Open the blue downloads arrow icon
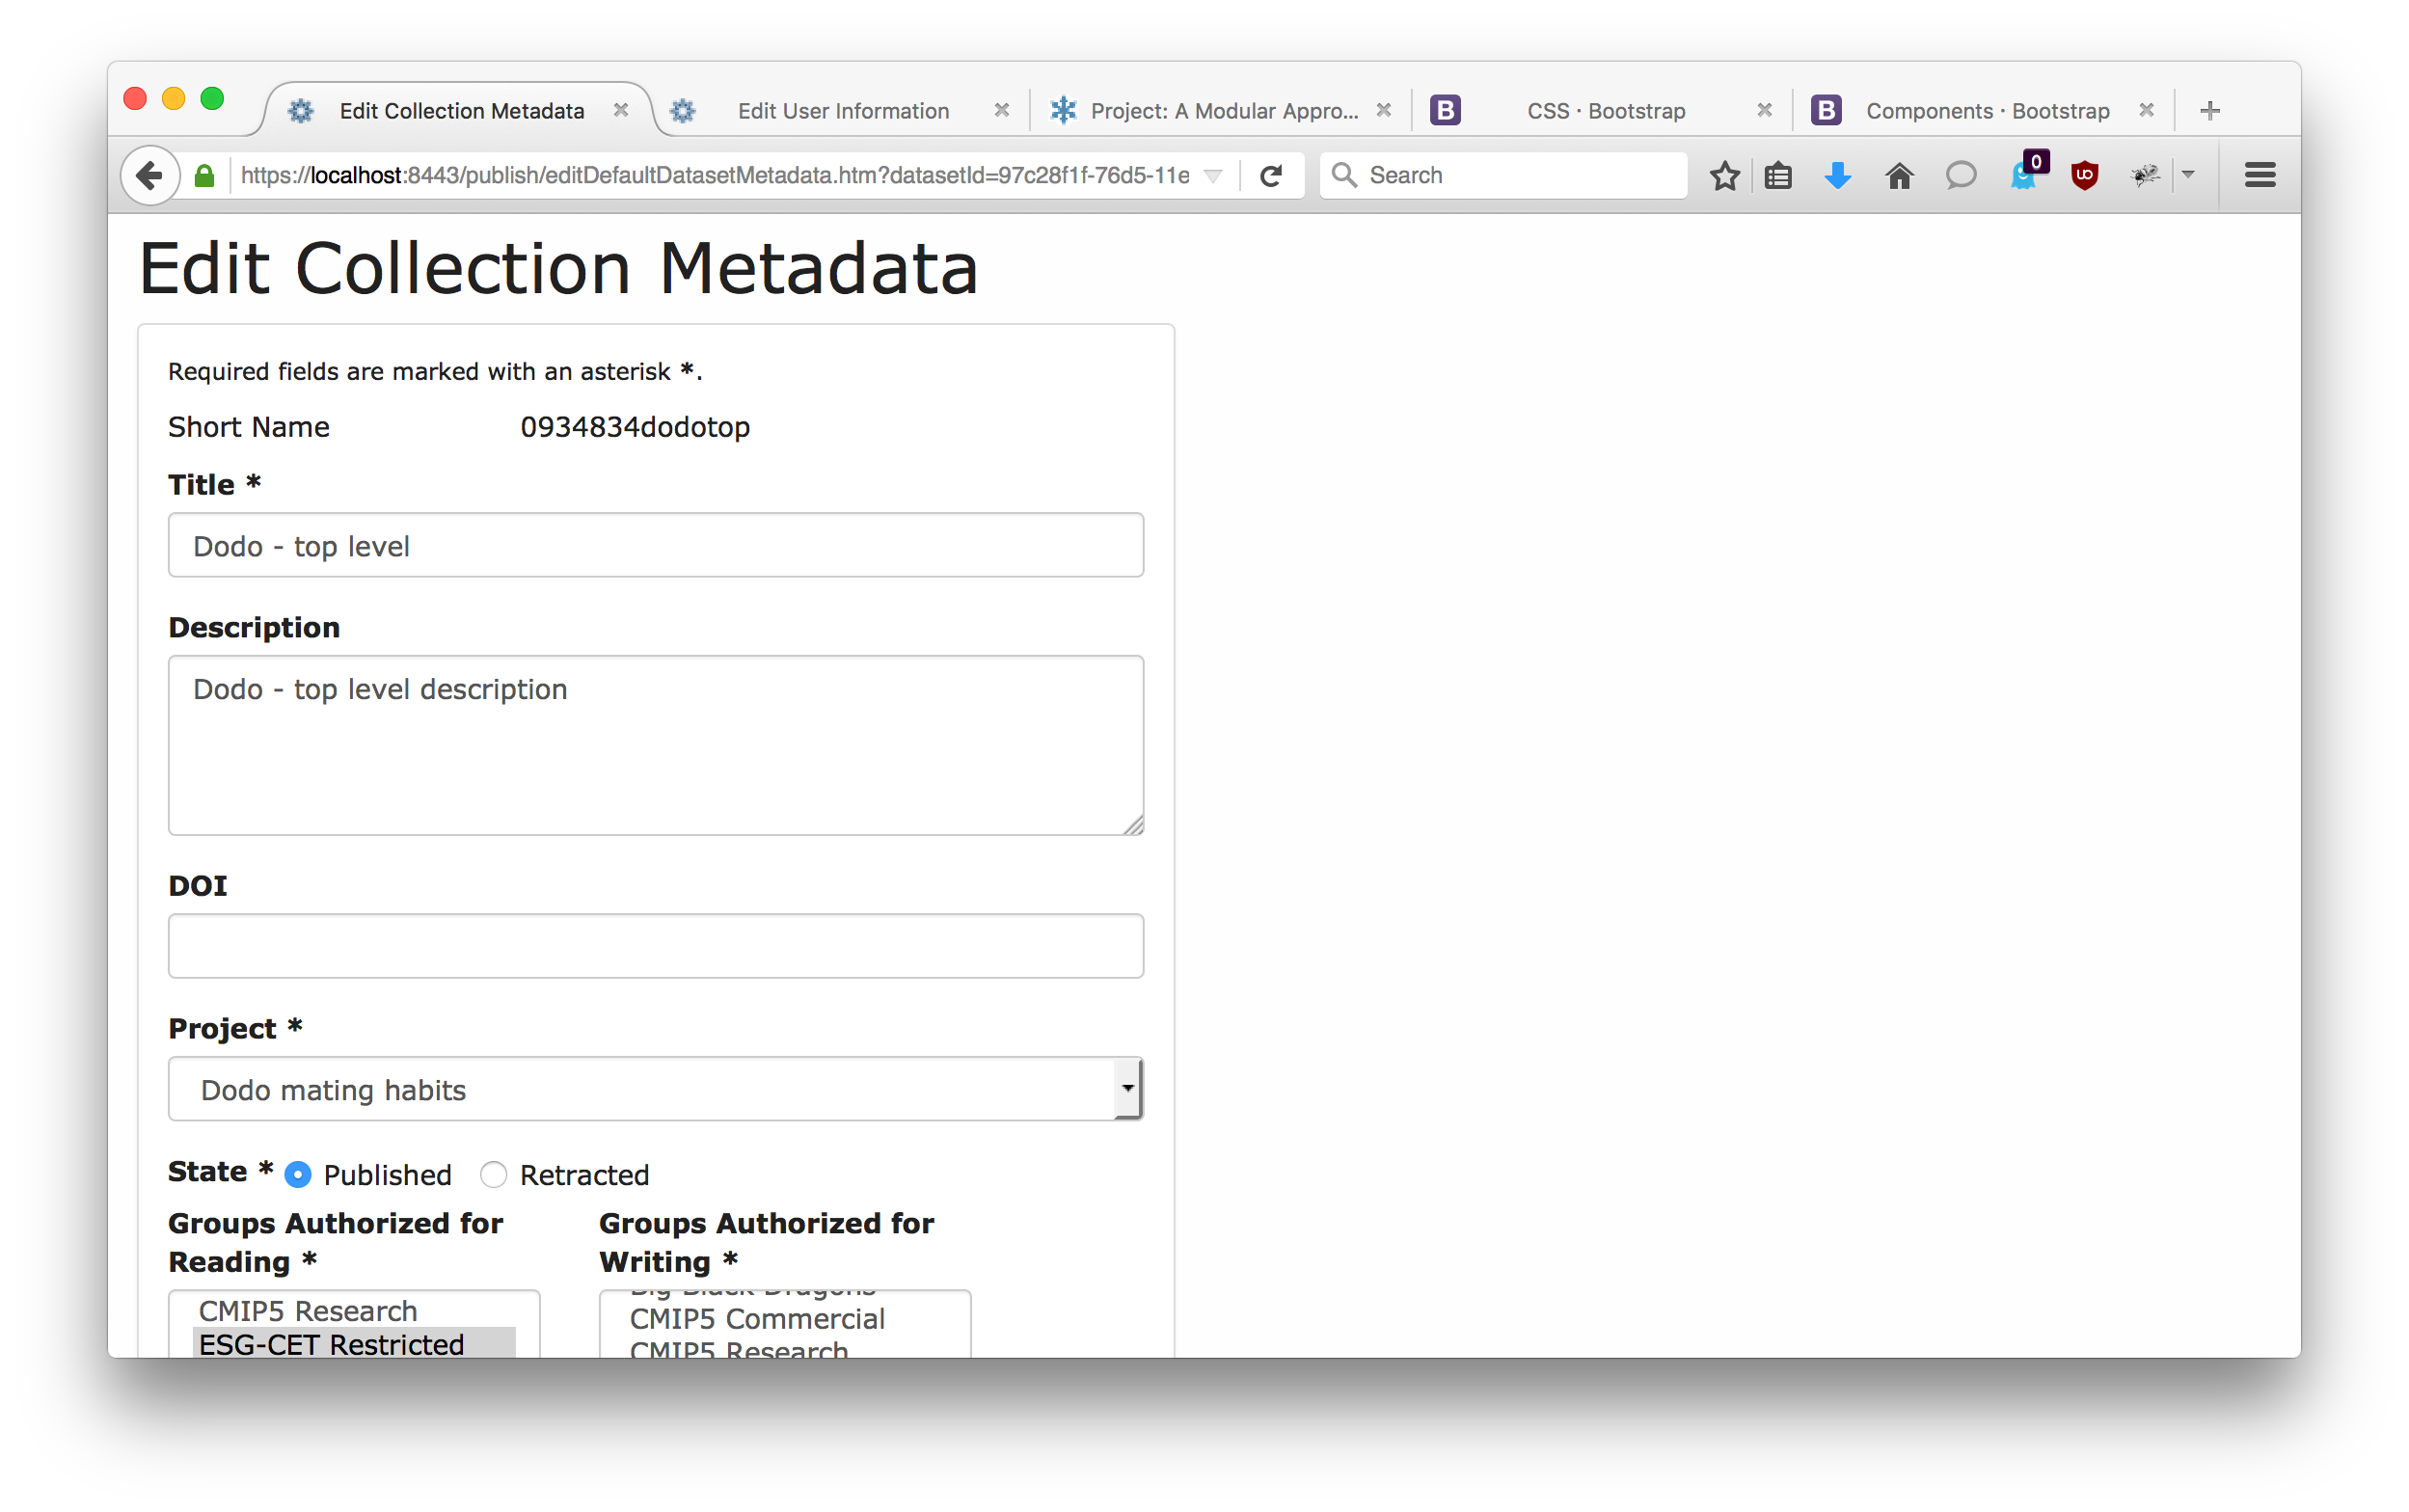This screenshot has height=1512, width=2409. pos(1837,176)
